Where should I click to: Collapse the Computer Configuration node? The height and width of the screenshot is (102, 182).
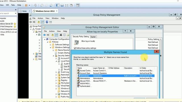click(45, 39)
